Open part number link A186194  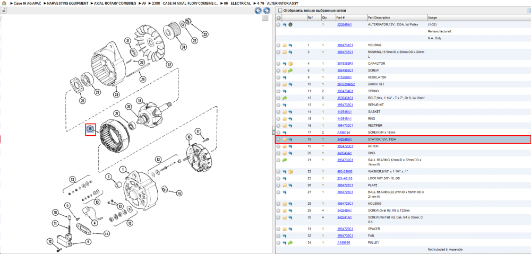[x=343, y=132]
